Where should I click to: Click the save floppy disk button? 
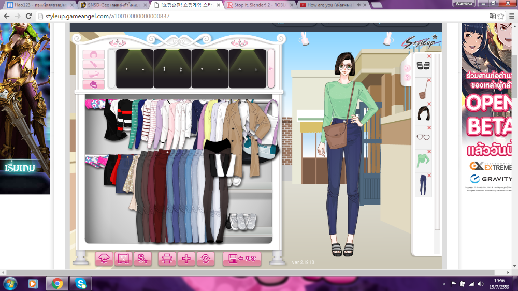click(x=242, y=258)
